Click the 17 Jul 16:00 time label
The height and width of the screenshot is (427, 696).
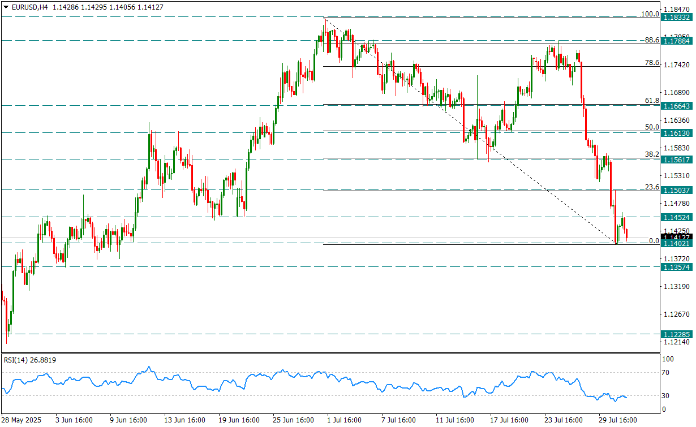coord(509,420)
